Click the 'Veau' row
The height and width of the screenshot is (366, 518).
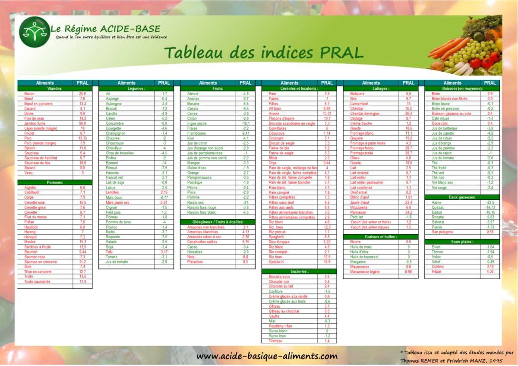(x=55, y=173)
